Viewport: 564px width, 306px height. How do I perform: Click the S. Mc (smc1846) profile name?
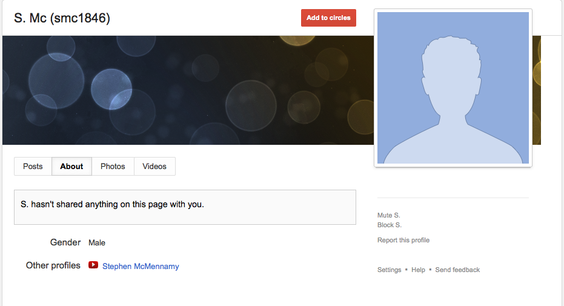point(62,18)
